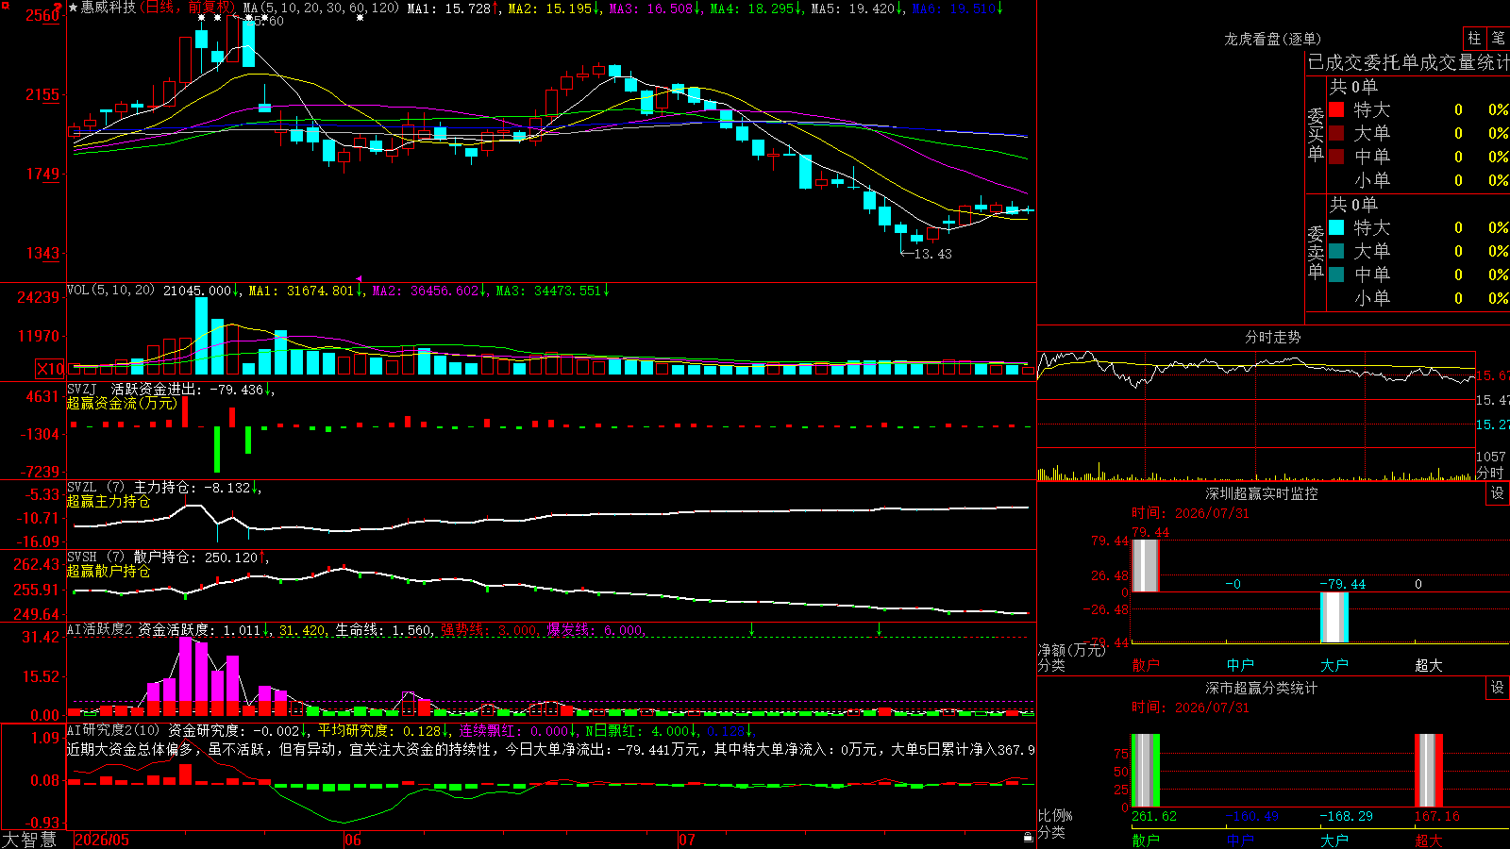The height and width of the screenshot is (849, 1510).
Task: Click the 超大 bar in 深市超赢分类统计 chart
Action: click(x=1429, y=771)
